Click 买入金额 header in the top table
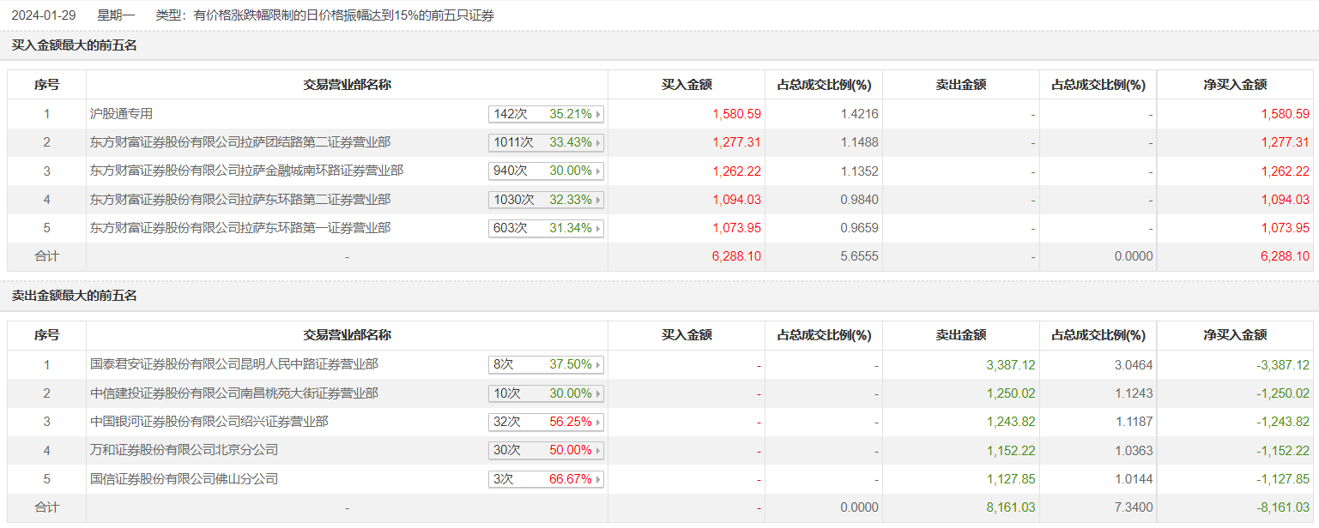Image resolution: width=1319 pixels, height=528 pixels. pos(687,85)
